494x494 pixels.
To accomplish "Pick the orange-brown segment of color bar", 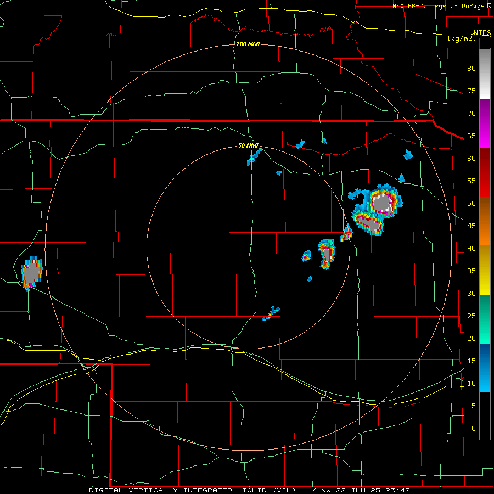I will point(485,221).
